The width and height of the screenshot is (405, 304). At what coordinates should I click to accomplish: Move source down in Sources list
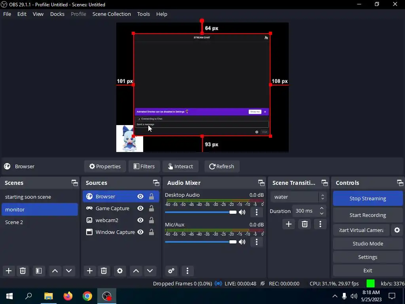[150, 271]
